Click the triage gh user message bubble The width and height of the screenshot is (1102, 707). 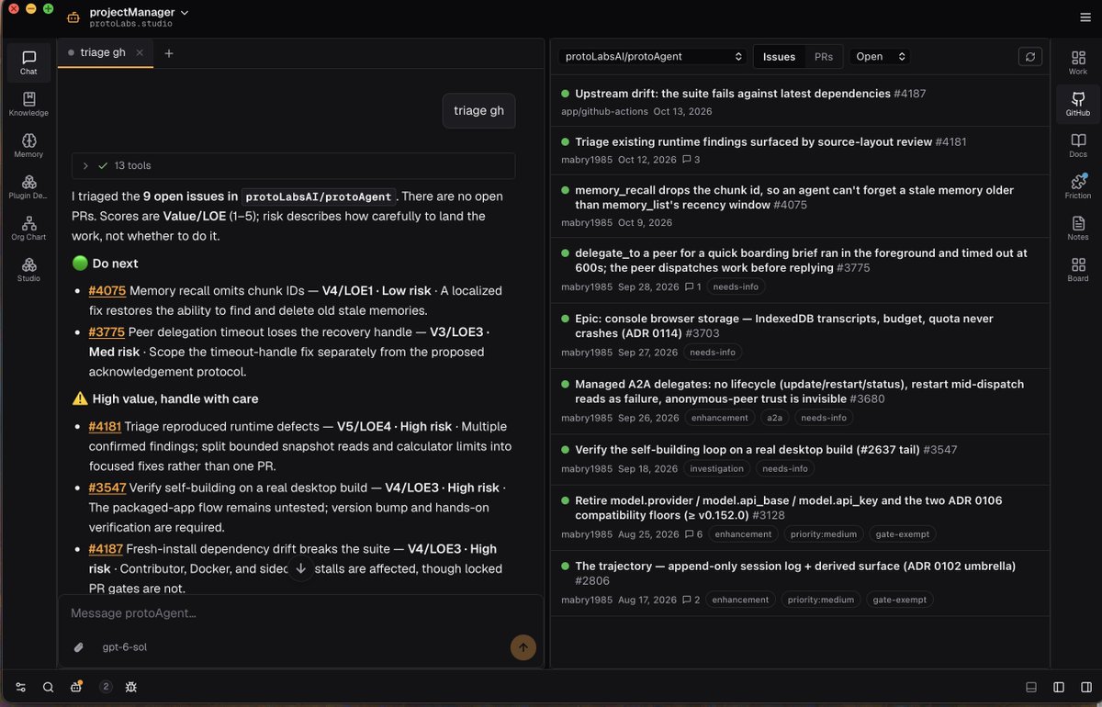pos(478,111)
